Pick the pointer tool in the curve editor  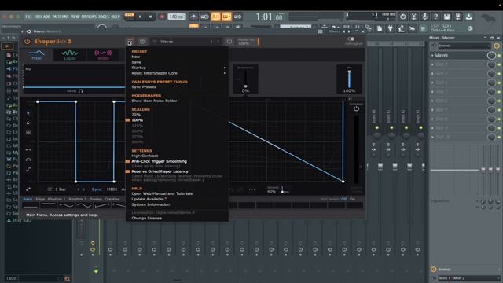[x=28, y=113]
